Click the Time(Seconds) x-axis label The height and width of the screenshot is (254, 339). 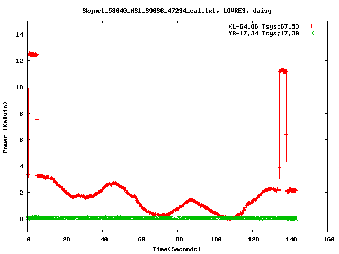[177, 249]
